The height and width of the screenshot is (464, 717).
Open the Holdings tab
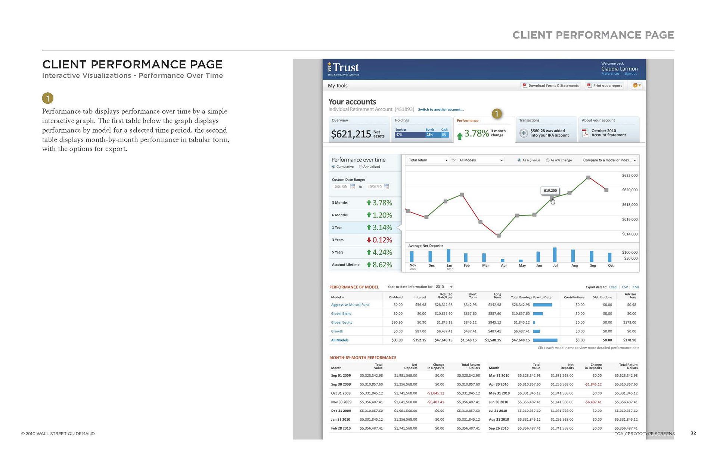(422, 129)
